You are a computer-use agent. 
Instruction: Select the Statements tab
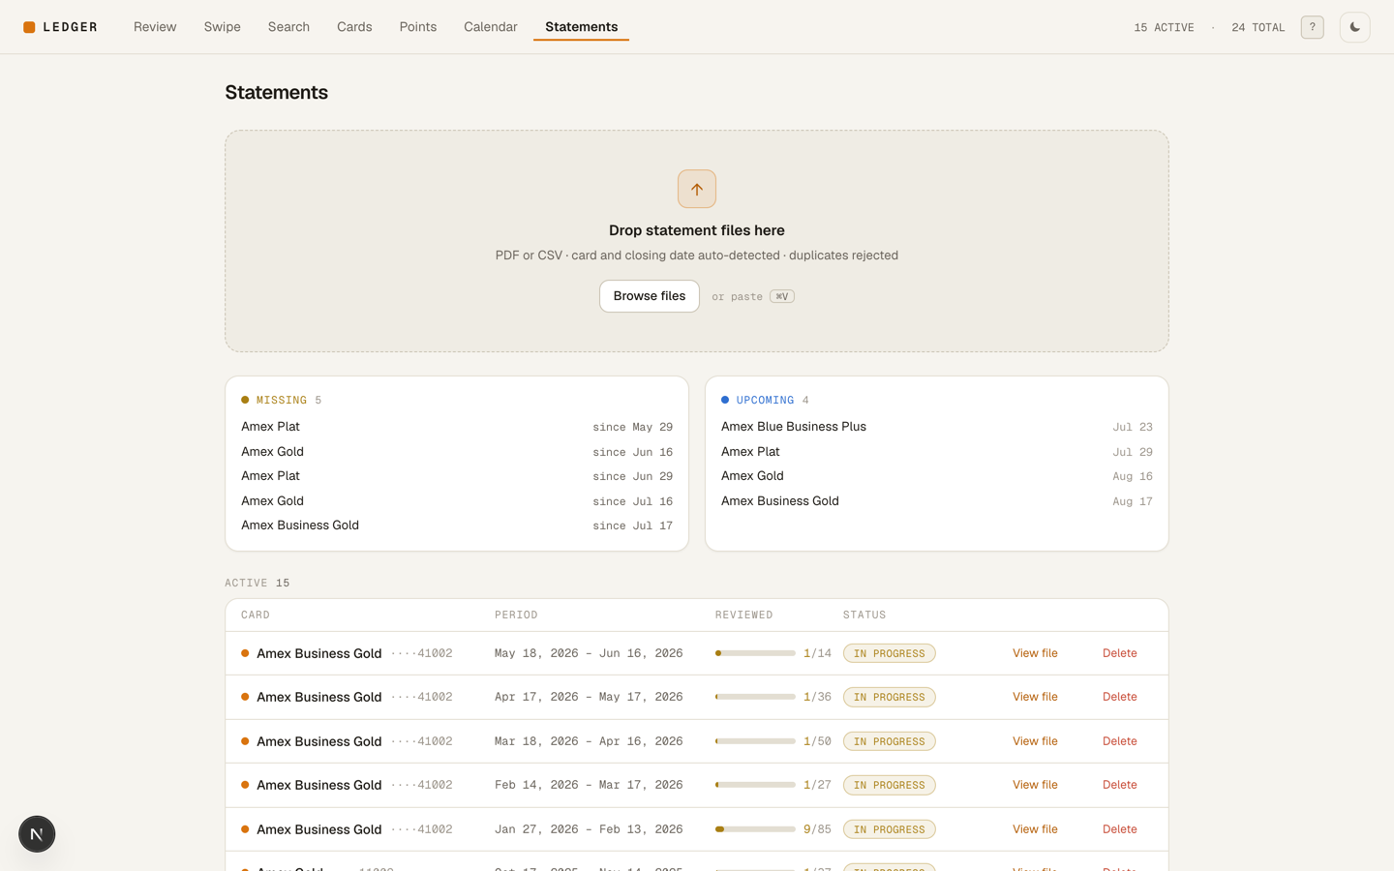click(x=581, y=27)
